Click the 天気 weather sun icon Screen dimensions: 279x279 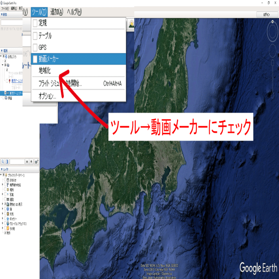[x=8, y=214]
